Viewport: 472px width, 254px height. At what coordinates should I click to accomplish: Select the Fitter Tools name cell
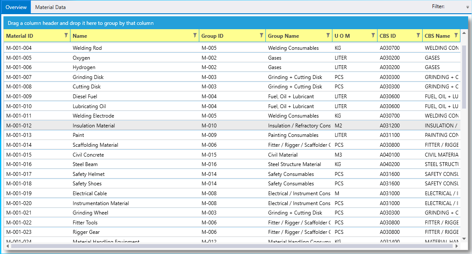click(134, 223)
